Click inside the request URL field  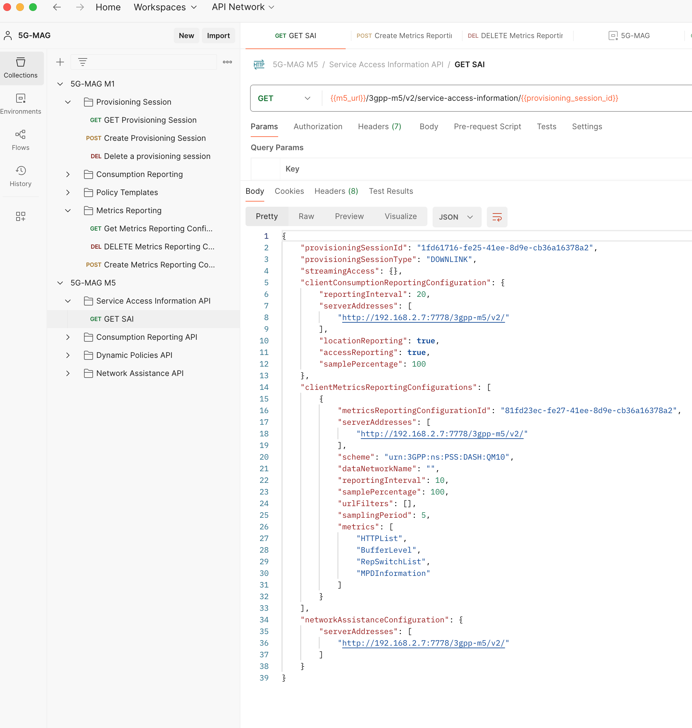tap(472, 98)
